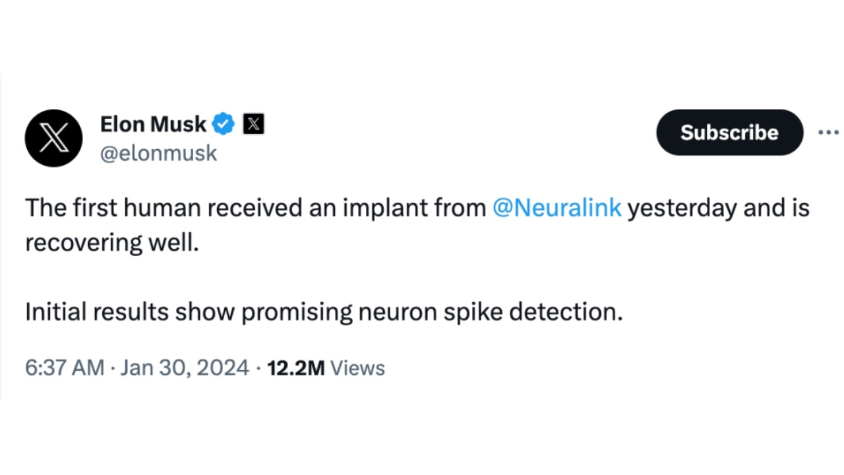Click the word "yesterday" in the post
This screenshot has height=475, width=844.
(x=682, y=208)
